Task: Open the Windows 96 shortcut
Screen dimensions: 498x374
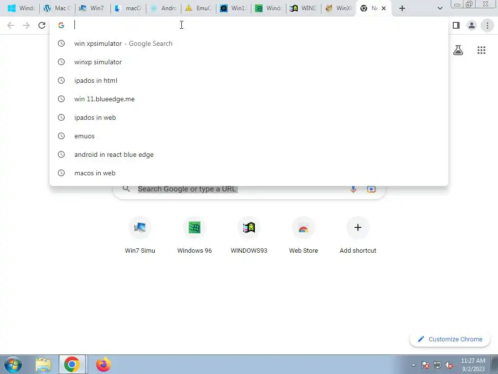Action: (x=195, y=235)
